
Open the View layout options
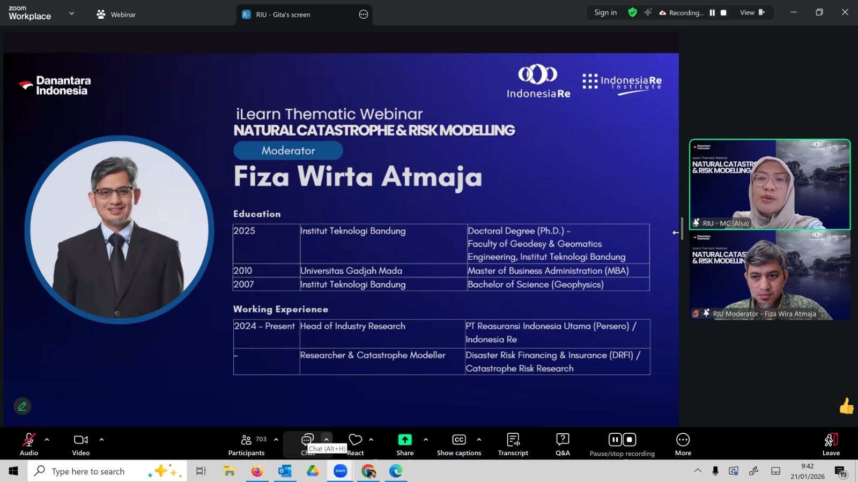752,12
